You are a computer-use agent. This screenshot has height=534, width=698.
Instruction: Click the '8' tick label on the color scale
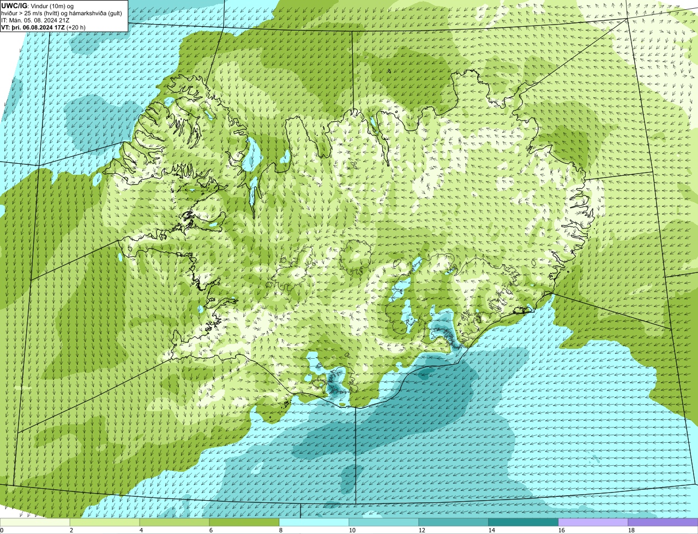(281, 530)
